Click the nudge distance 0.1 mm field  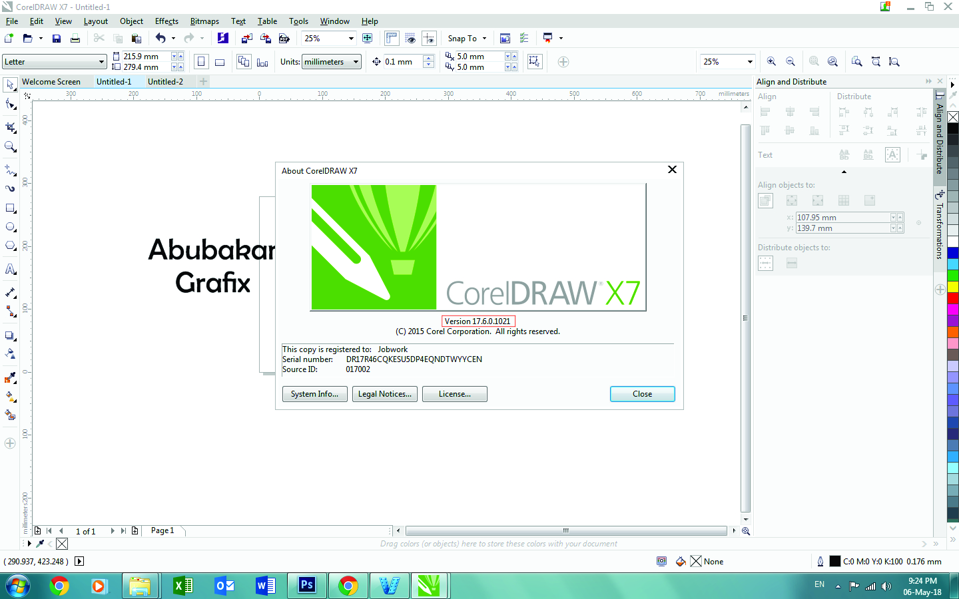point(403,62)
